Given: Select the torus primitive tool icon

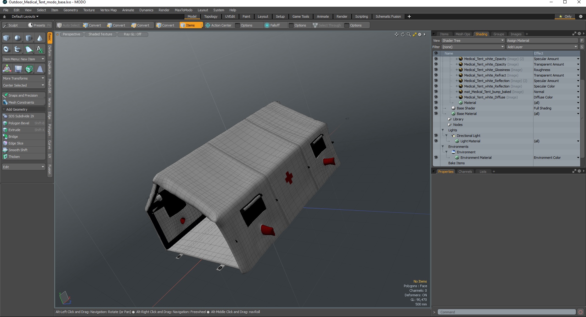Looking at the screenshot, I should (x=6, y=49).
